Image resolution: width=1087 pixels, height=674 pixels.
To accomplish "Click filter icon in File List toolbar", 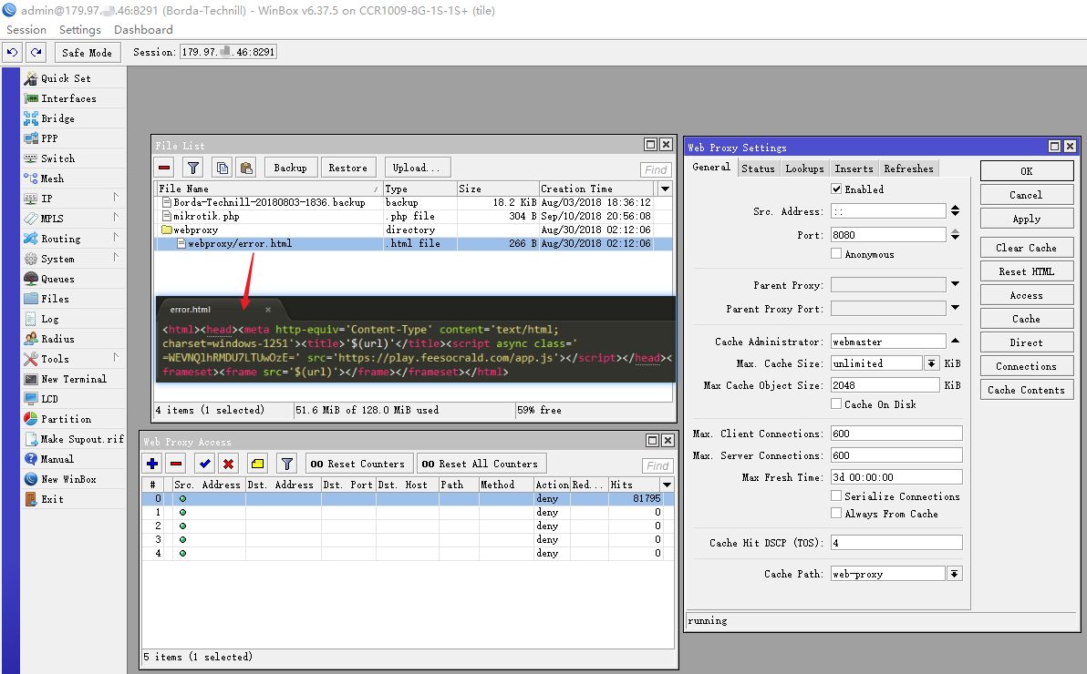I will pos(193,168).
